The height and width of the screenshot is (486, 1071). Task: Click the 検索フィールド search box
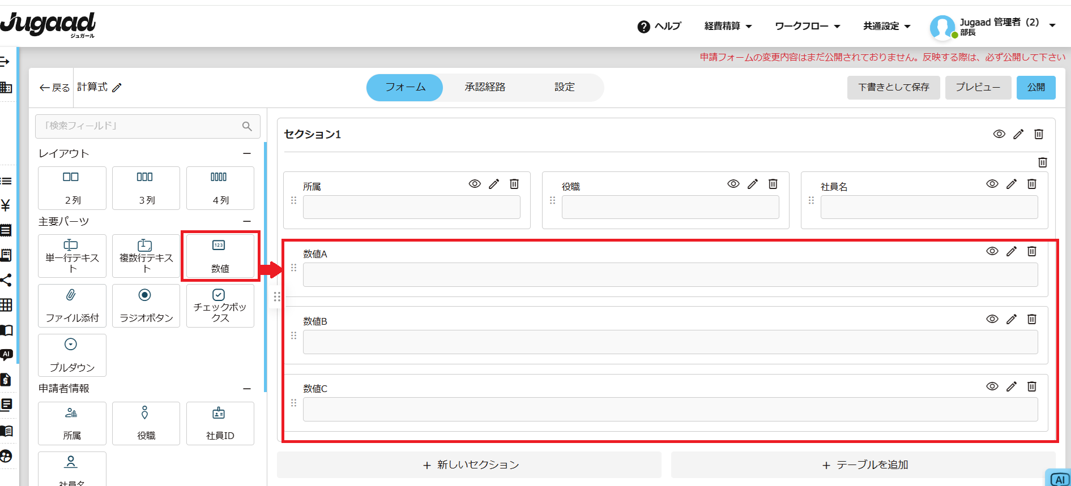click(142, 126)
